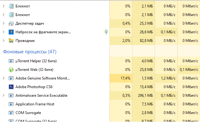
Task: Click the Adobe Photoshop CS6 icon
Action: point(11,87)
